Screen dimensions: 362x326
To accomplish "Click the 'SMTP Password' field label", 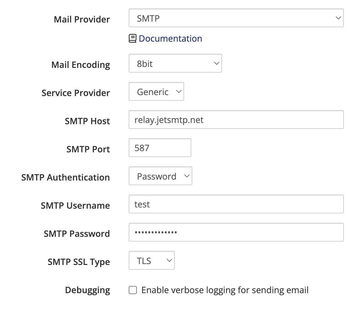I will (77, 234).
